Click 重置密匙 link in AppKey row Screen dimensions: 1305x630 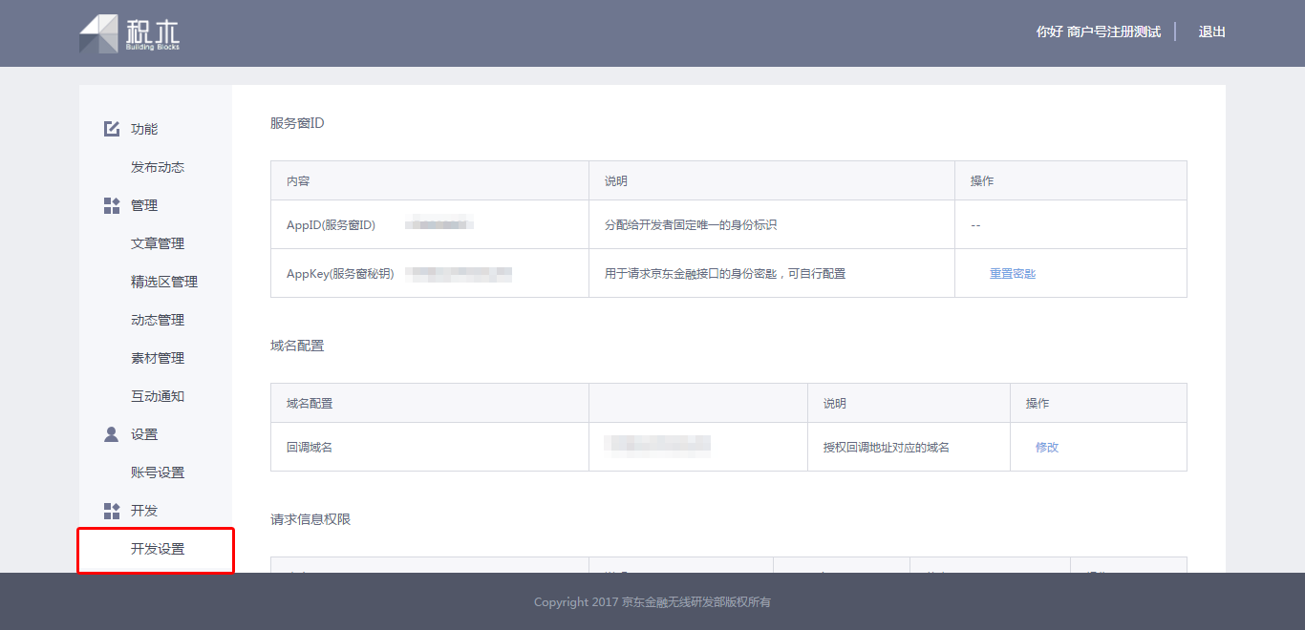(1013, 274)
